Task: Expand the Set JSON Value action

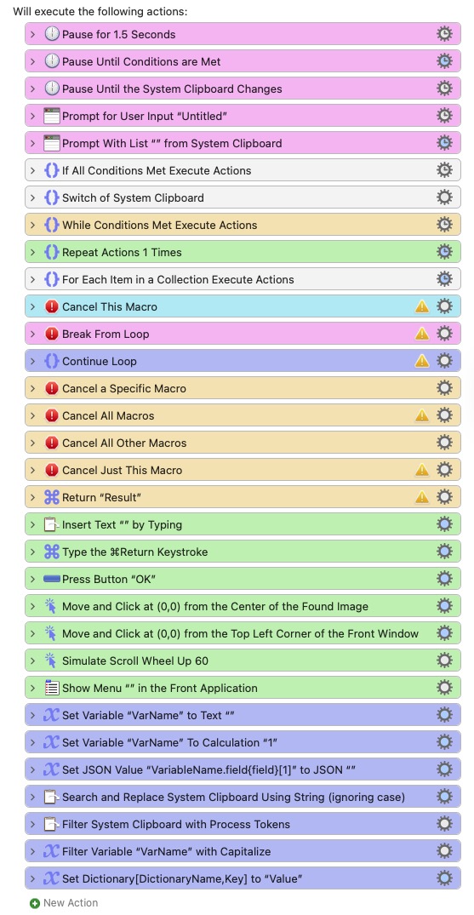Action: pos(33,769)
